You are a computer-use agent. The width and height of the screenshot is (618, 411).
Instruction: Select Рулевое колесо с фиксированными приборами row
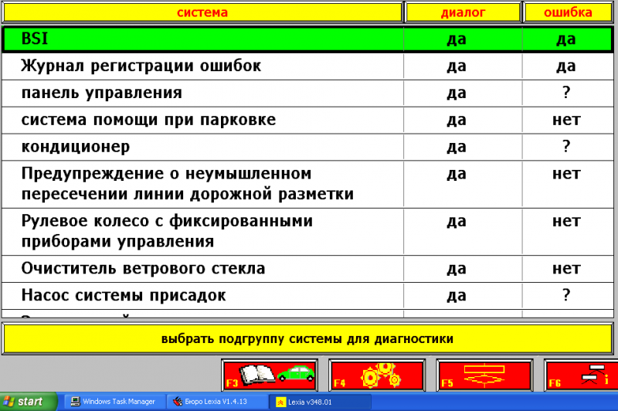click(202, 231)
